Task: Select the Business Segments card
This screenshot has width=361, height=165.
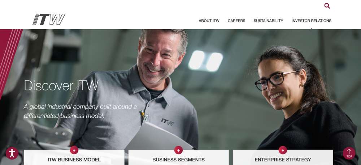Action: click(178, 158)
